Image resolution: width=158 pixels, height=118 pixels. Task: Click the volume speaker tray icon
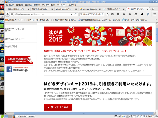[131, 116]
